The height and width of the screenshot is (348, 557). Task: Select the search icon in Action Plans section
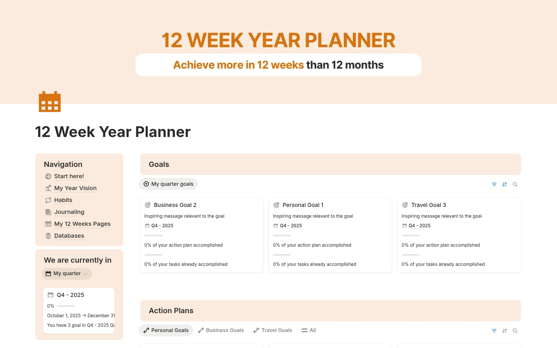515,330
